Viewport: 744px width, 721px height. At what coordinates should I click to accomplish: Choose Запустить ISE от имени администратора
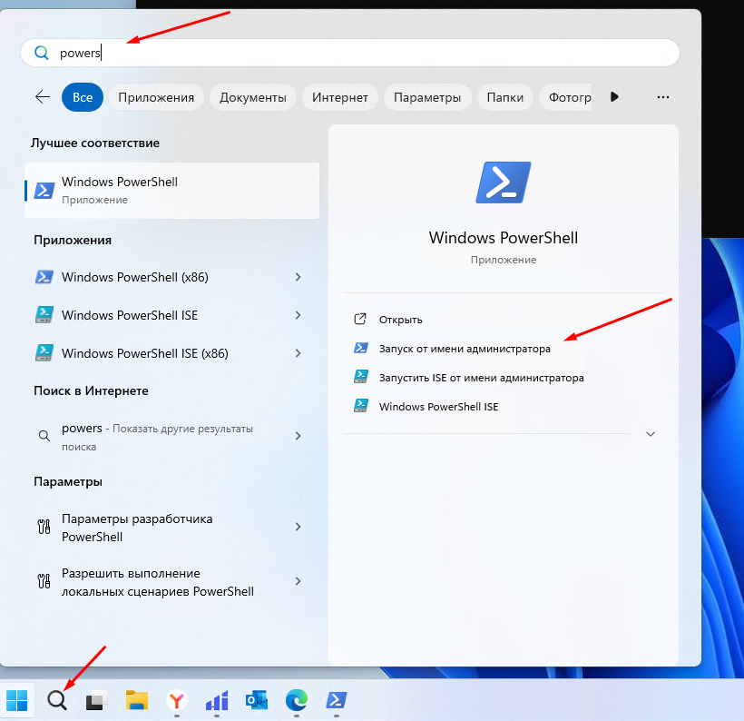[x=481, y=378]
